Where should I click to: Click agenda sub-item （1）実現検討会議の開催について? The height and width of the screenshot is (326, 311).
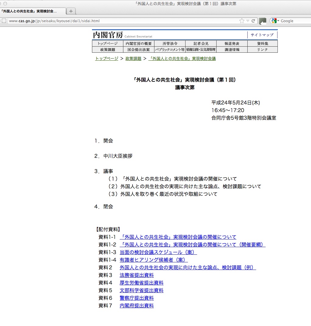coord(172,179)
